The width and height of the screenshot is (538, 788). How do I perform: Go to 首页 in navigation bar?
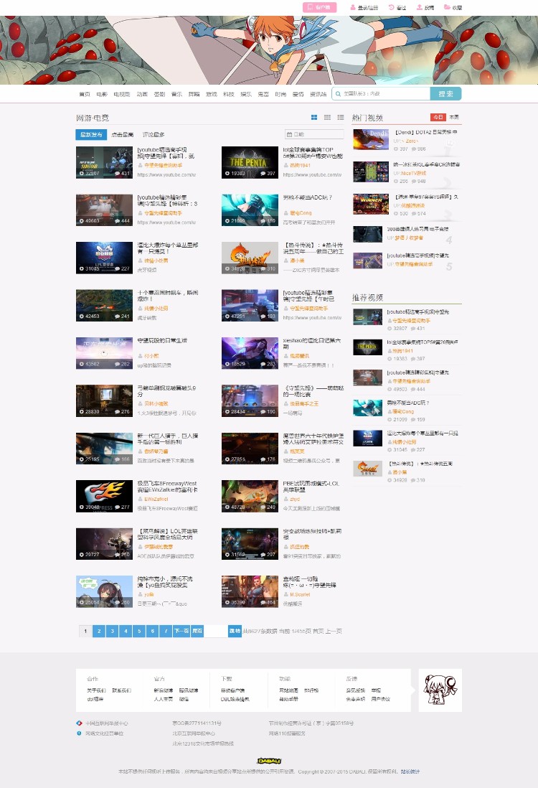click(85, 94)
